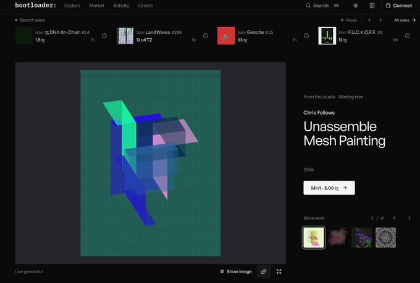Open the docs page icon
Image resolution: width=420 pixels, height=283 pixels.
pyautogui.click(x=372, y=6)
